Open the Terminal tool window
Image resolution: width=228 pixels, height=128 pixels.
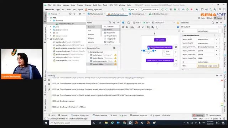point(63,115)
